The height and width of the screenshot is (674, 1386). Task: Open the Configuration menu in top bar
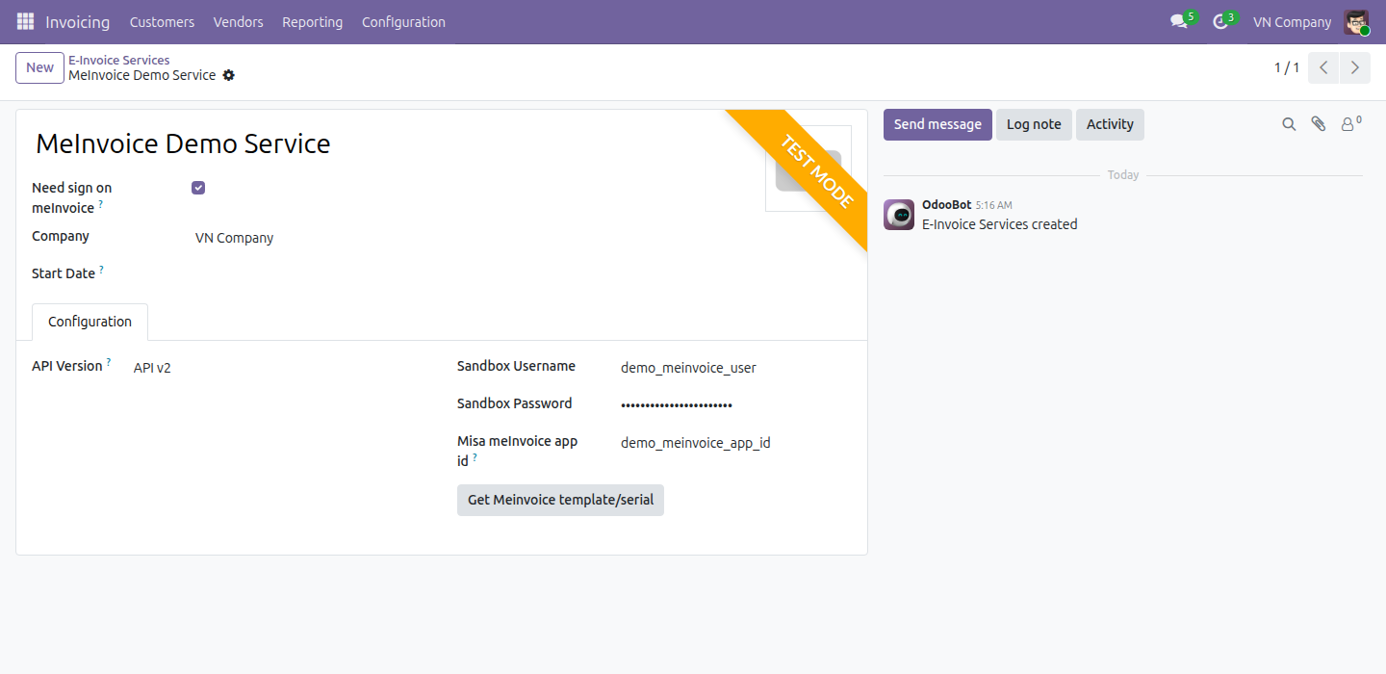point(403,22)
